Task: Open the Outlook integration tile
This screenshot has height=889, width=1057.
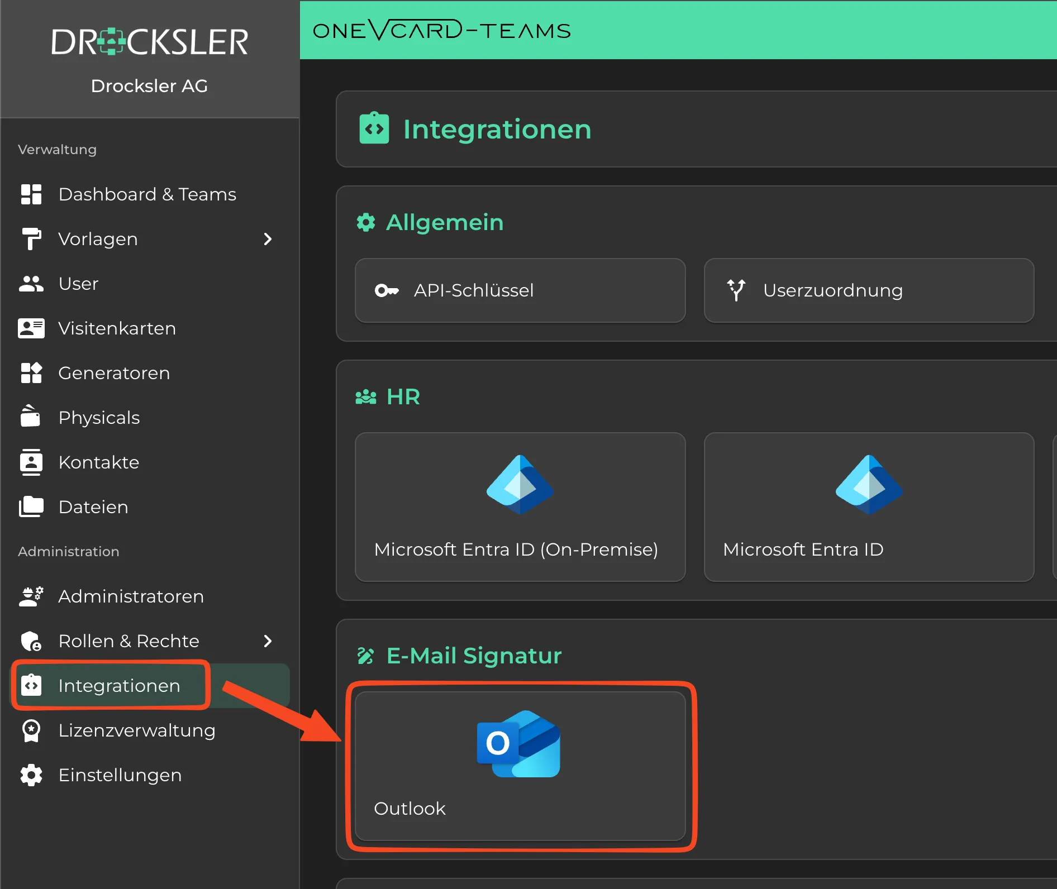Action: (520, 765)
